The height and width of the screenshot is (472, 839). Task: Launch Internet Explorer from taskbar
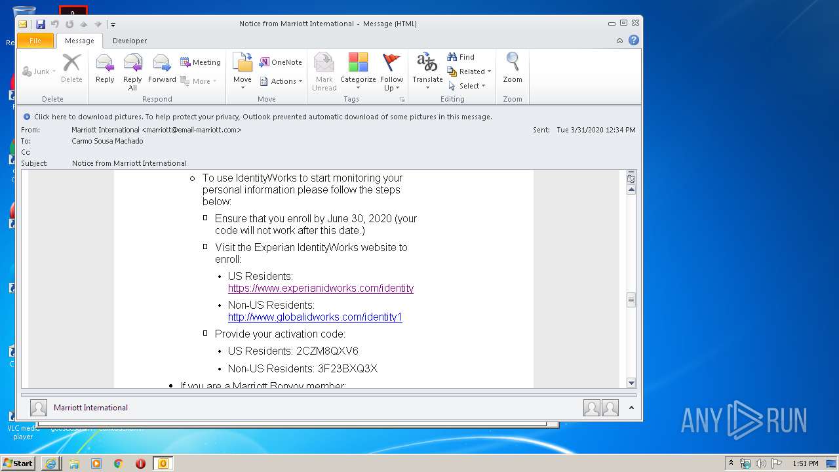click(x=50, y=463)
